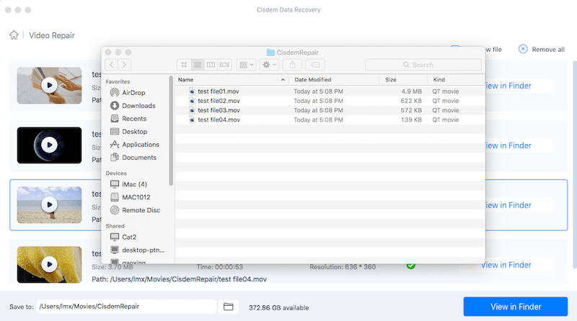Click the 622 KB size cell
The width and height of the screenshot is (577, 321).
[x=411, y=101]
